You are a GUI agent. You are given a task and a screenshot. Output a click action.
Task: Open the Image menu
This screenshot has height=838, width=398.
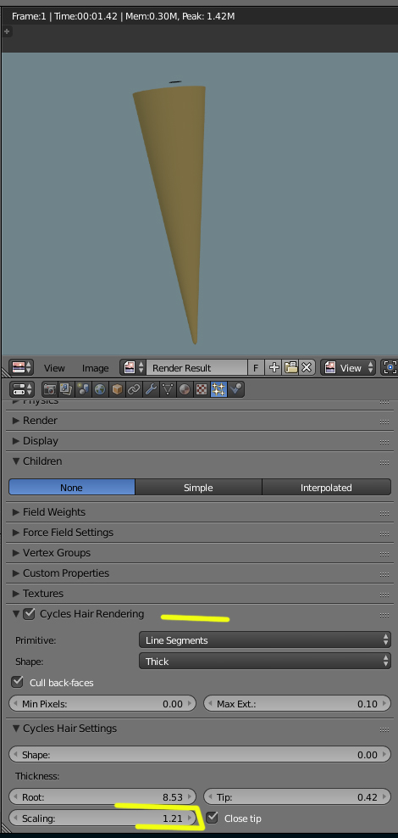pyautogui.click(x=96, y=368)
